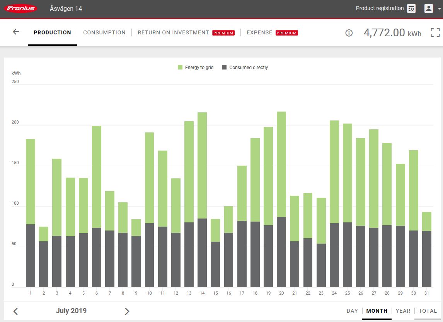Toggle Consumed directly legend series
Viewport: 443px width, 322px height.
(245, 68)
